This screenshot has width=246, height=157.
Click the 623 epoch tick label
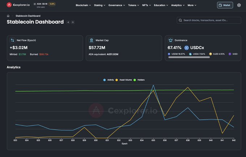[x=15, y=140]
